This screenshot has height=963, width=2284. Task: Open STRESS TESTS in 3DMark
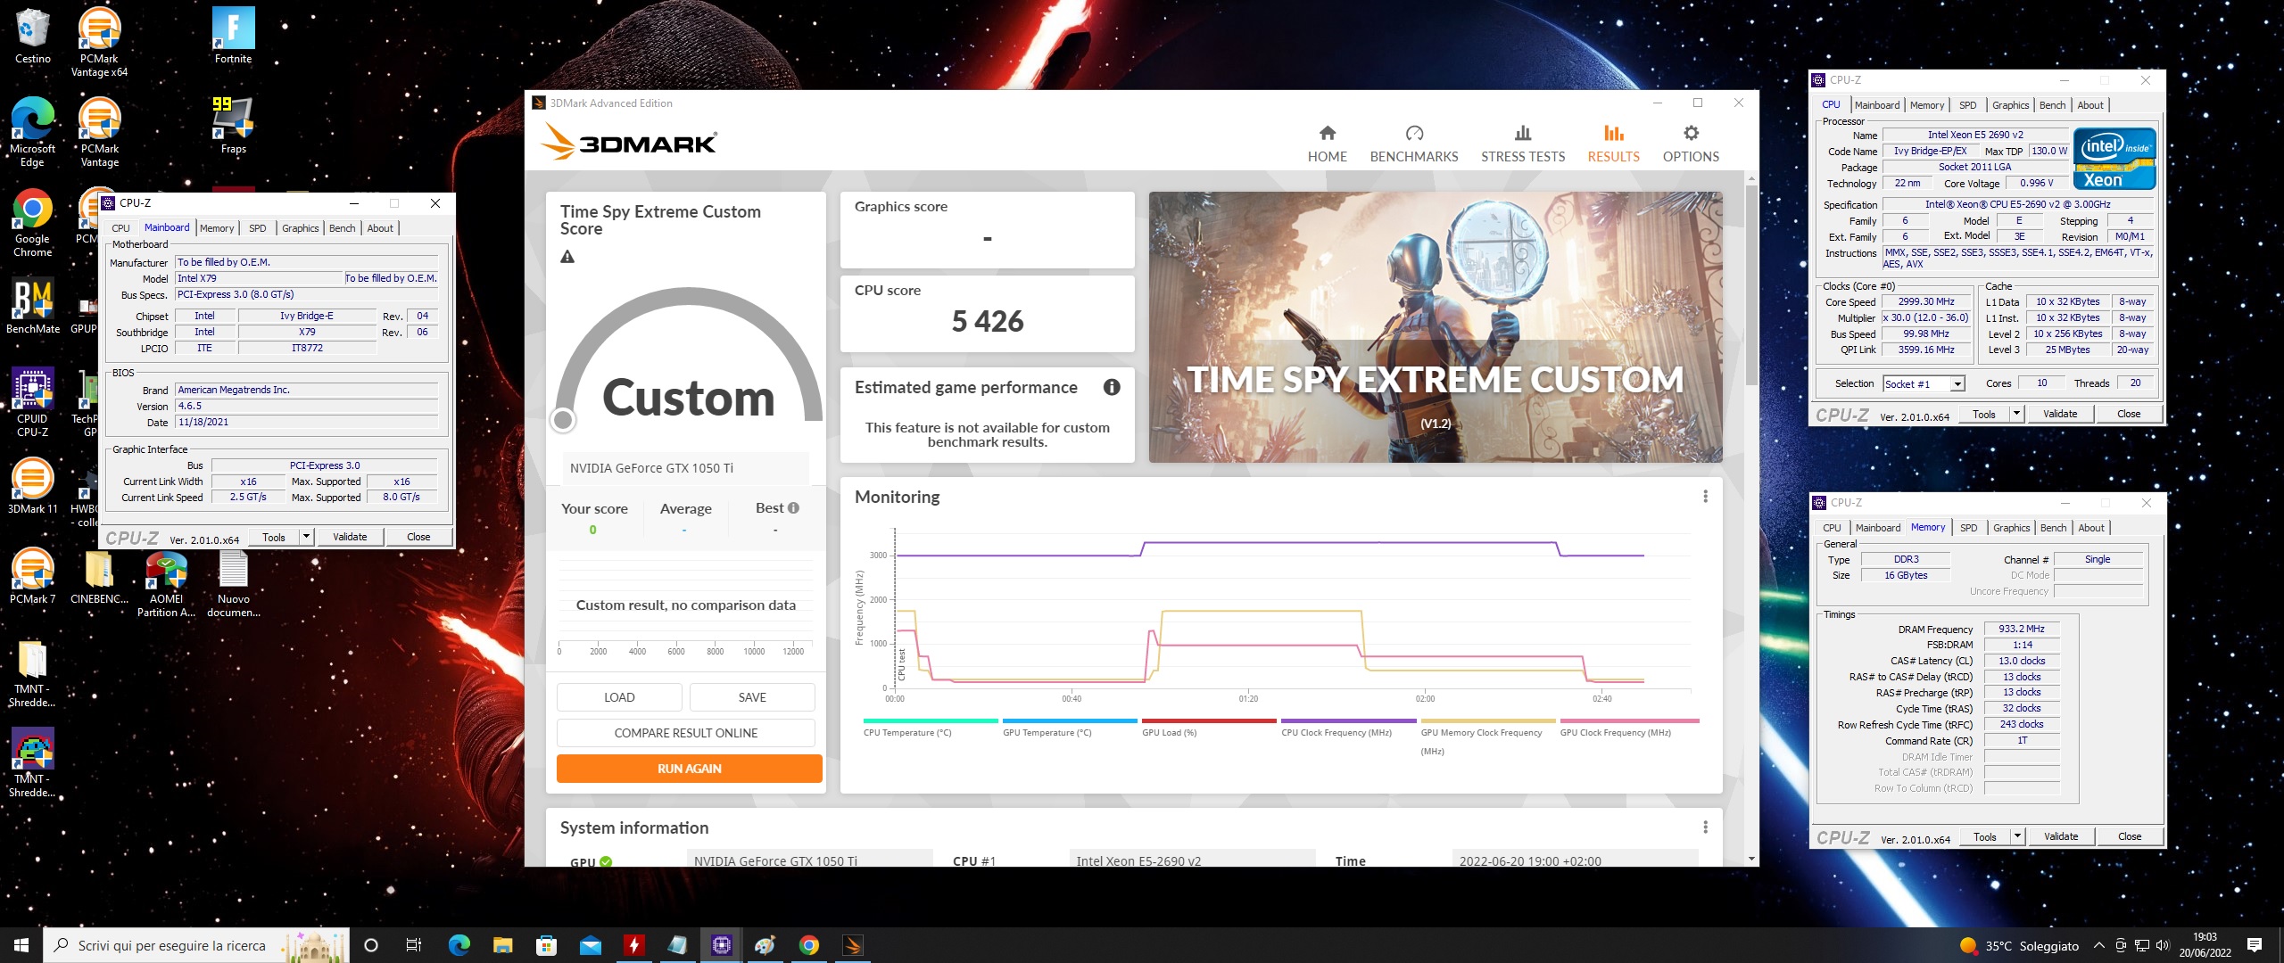click(x=1523, y=144)
